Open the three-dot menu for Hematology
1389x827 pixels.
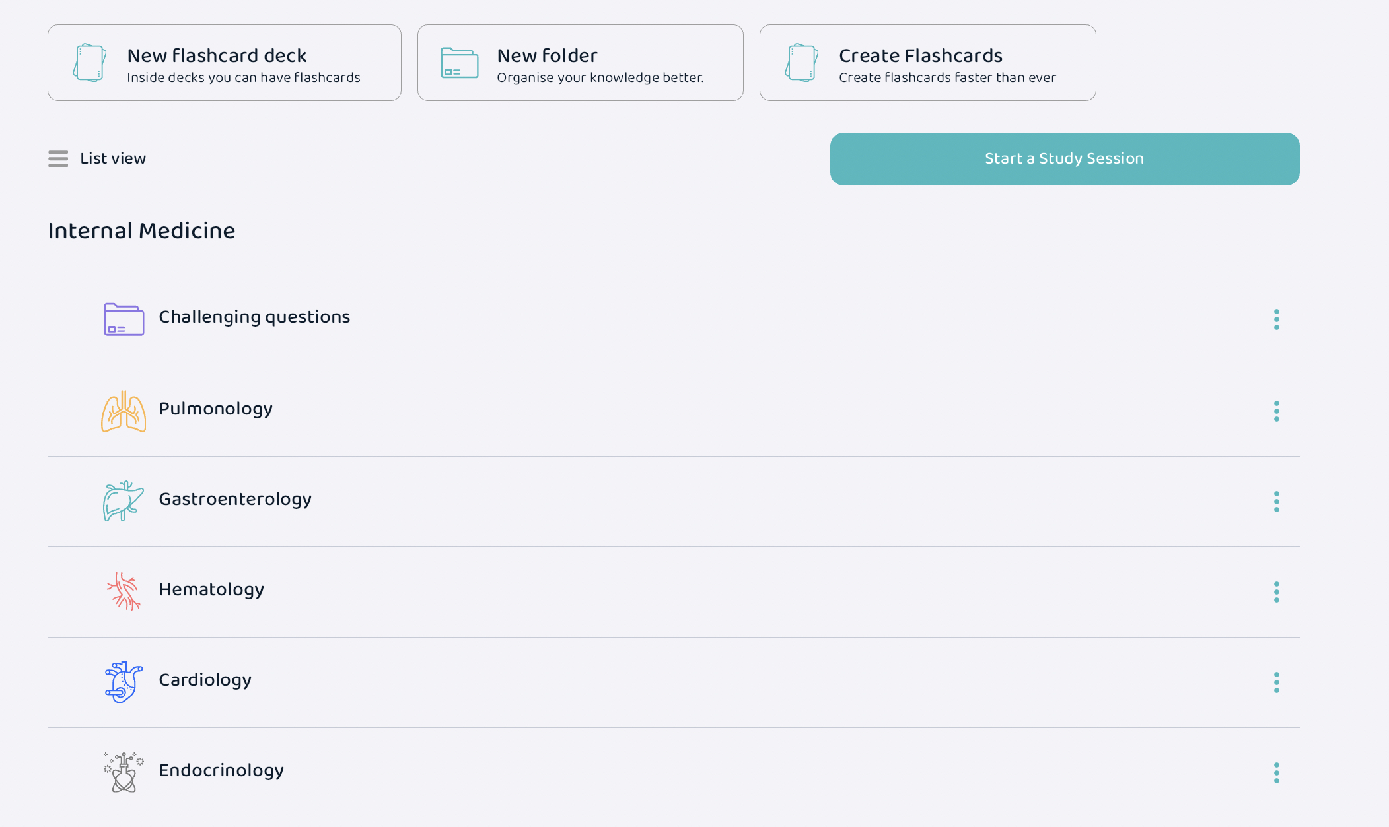pyautogui.click(x=1277, y=592)
